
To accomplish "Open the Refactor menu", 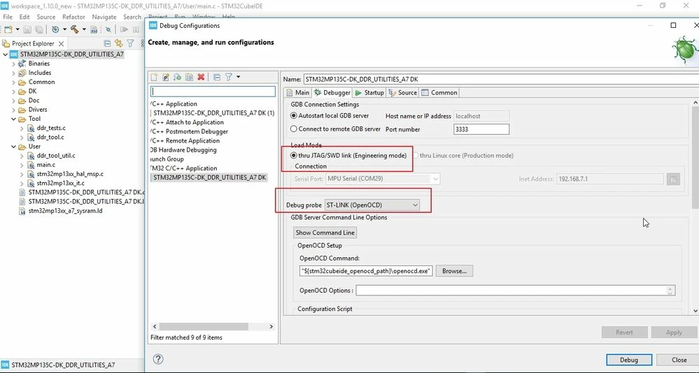I will click(73, 17).
